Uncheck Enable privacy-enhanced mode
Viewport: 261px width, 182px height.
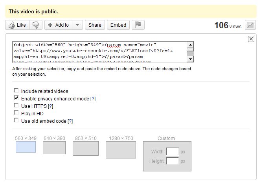[x=16, y=98]
